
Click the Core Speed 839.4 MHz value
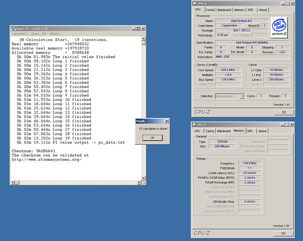point(228,70)
